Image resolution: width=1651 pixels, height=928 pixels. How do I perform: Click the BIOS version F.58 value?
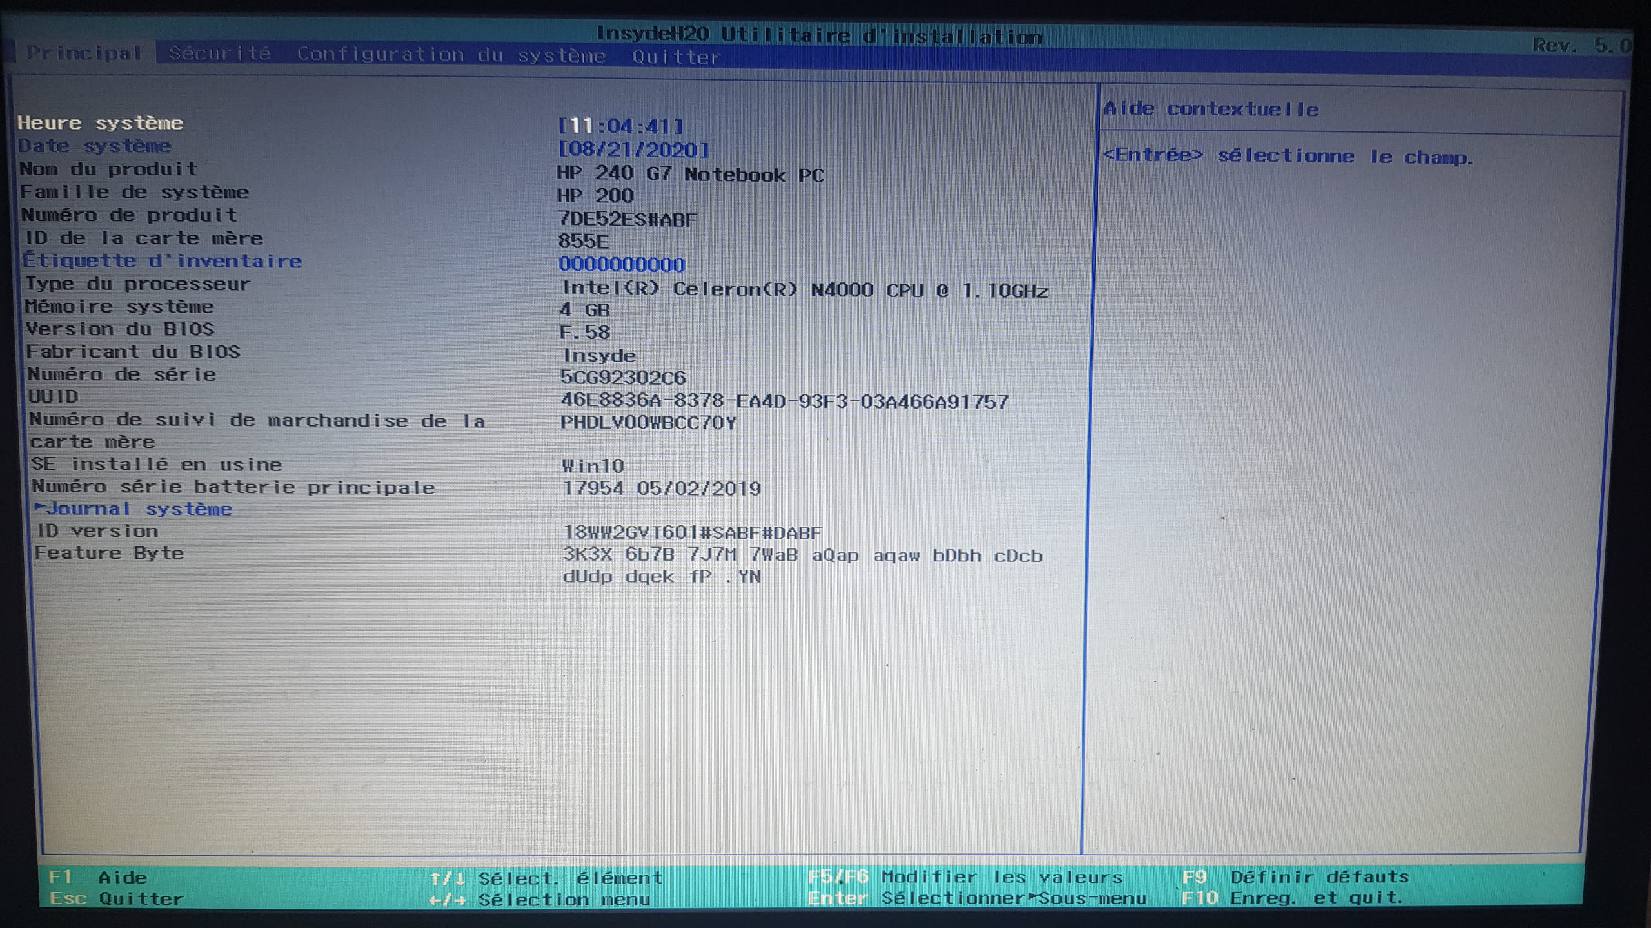tap(585, 333)
